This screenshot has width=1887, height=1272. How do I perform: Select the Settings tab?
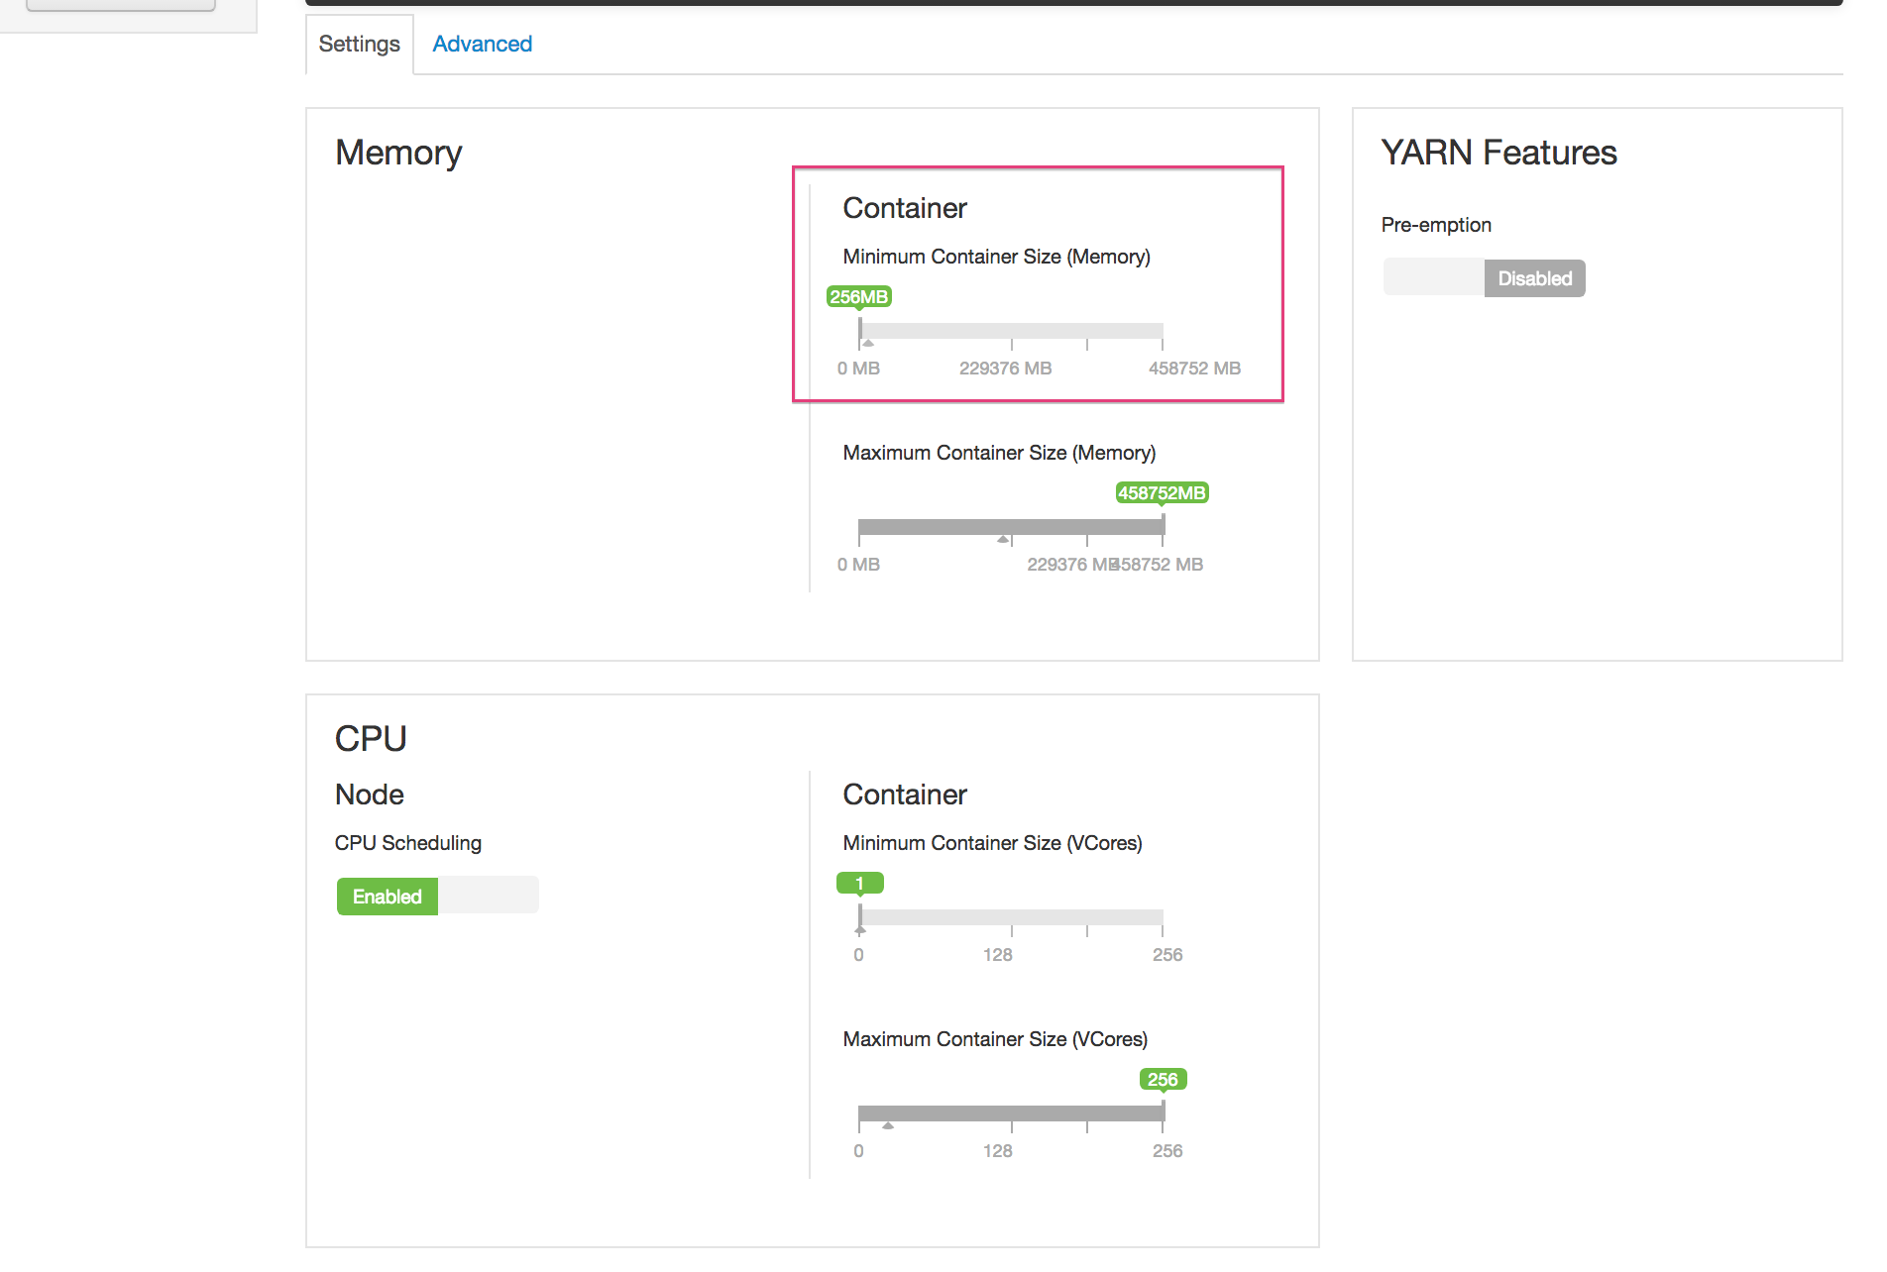[x=358, y=44]
